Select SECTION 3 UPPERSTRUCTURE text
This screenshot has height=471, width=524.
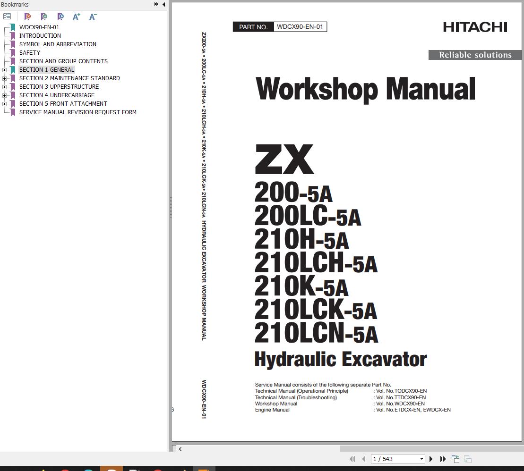click(x=59, y=86)
